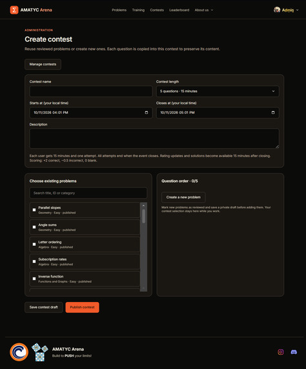Focus the Description text area

[154, 138]
